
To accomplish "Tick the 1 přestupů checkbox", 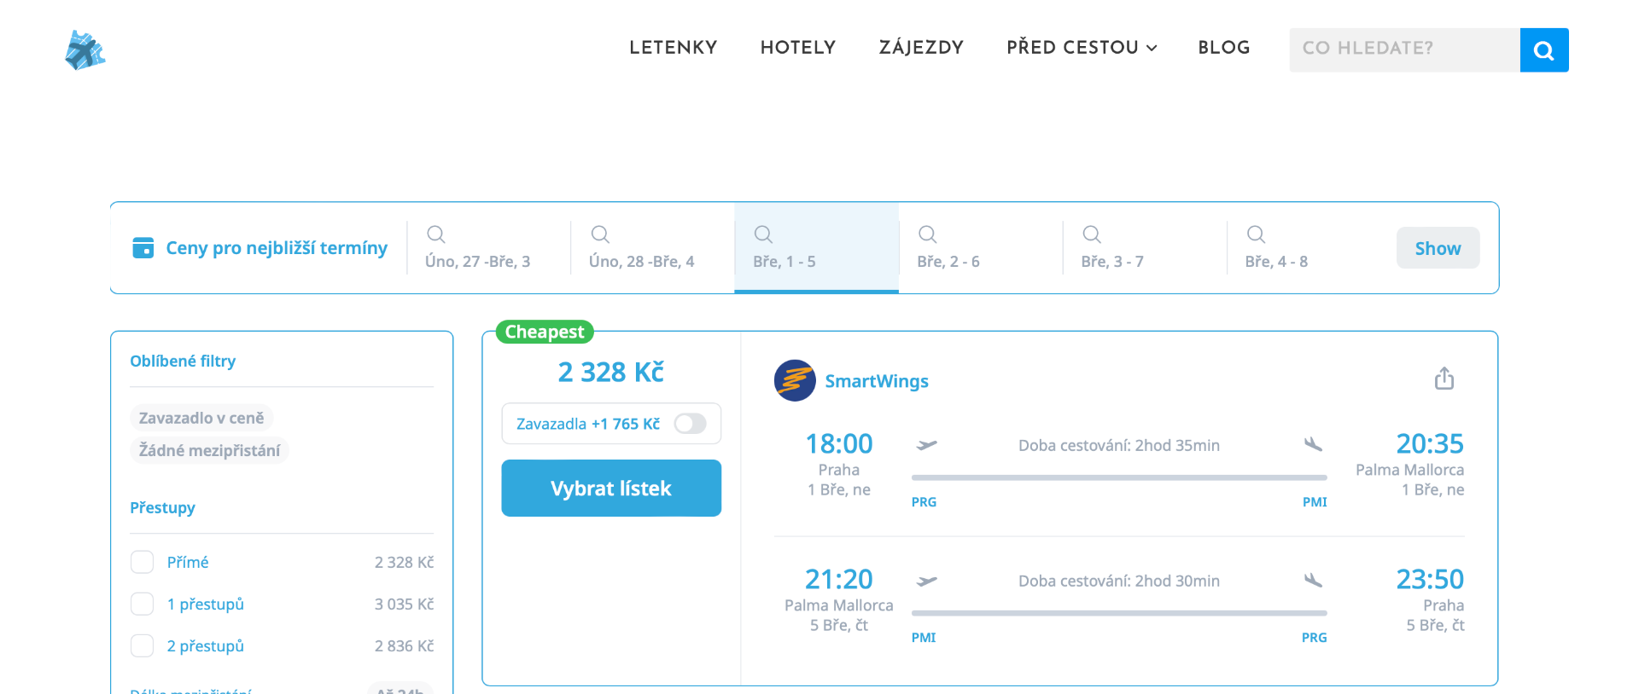I will point(142,604).
